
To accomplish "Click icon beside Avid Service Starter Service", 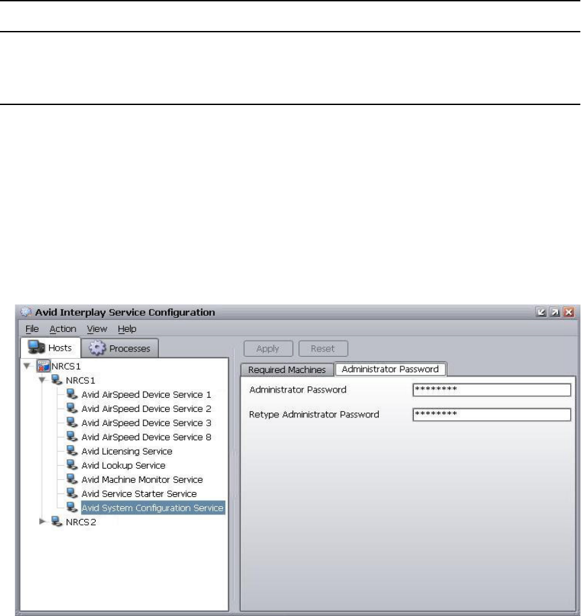I will point(71,493).
